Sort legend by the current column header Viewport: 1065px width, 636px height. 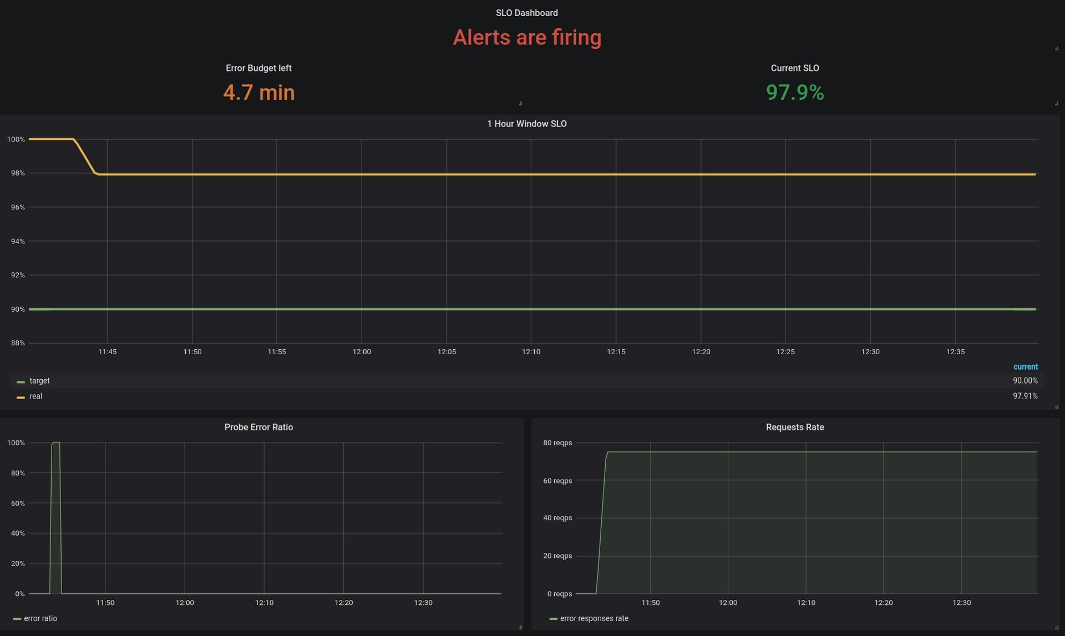1025,367
